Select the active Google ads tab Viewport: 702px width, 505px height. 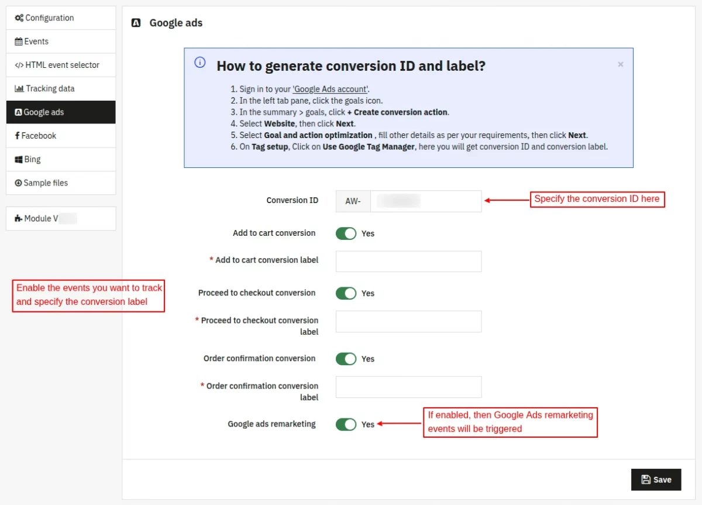click(61, 112)
